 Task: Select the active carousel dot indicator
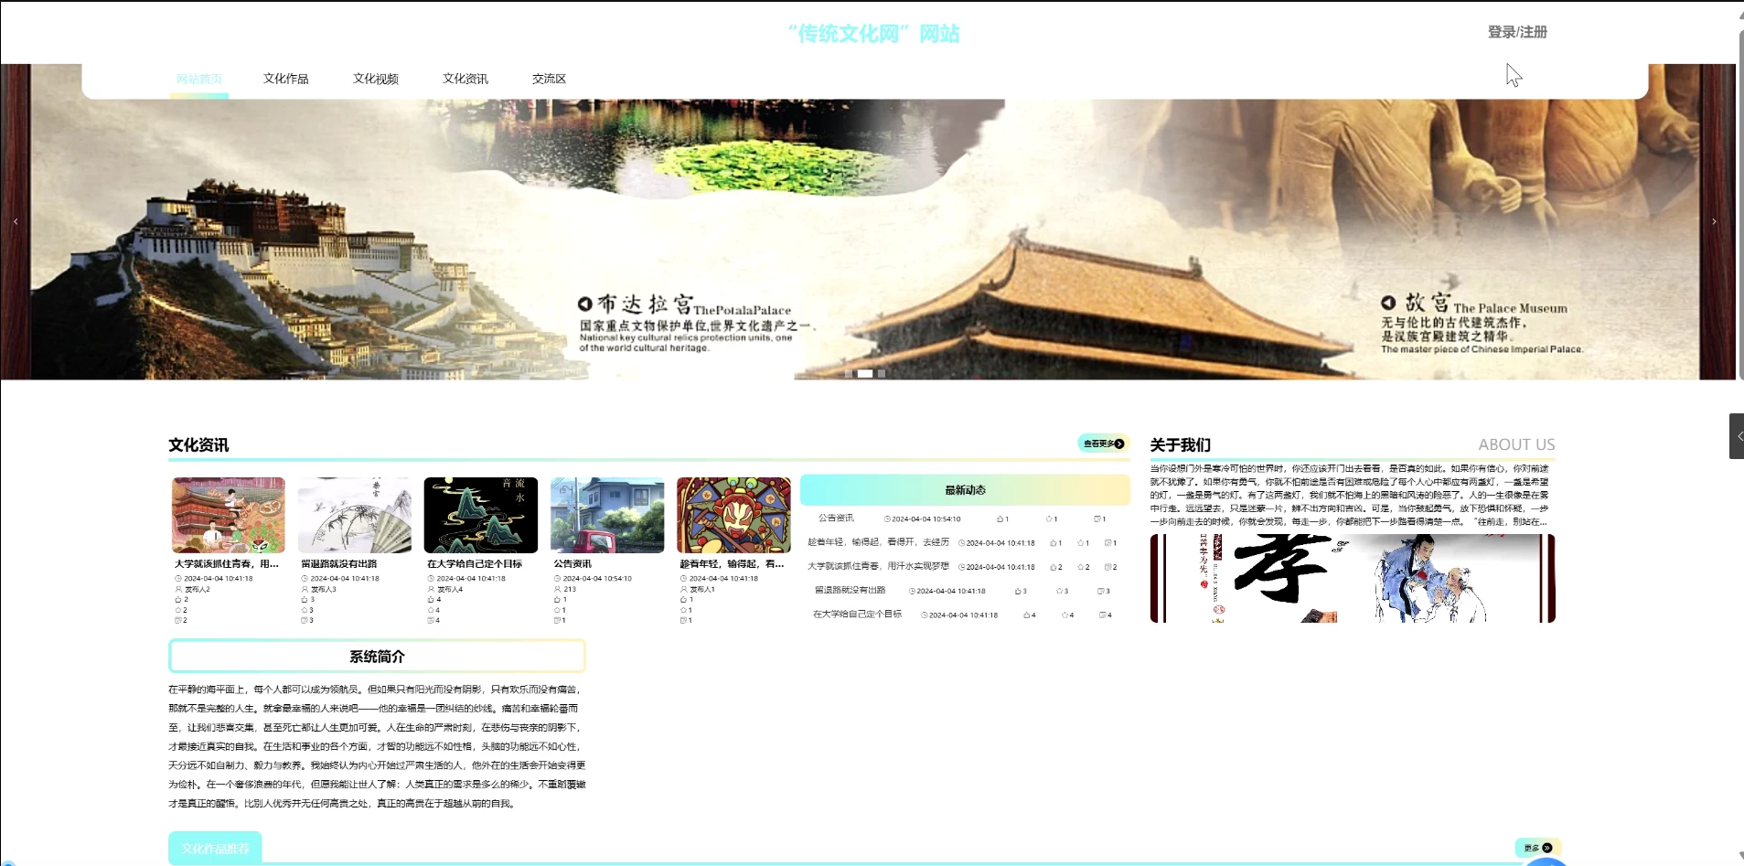pos(863,373)
